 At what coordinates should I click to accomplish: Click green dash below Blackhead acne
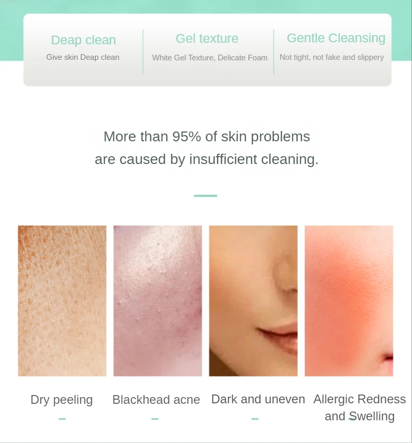click(155, 419)
